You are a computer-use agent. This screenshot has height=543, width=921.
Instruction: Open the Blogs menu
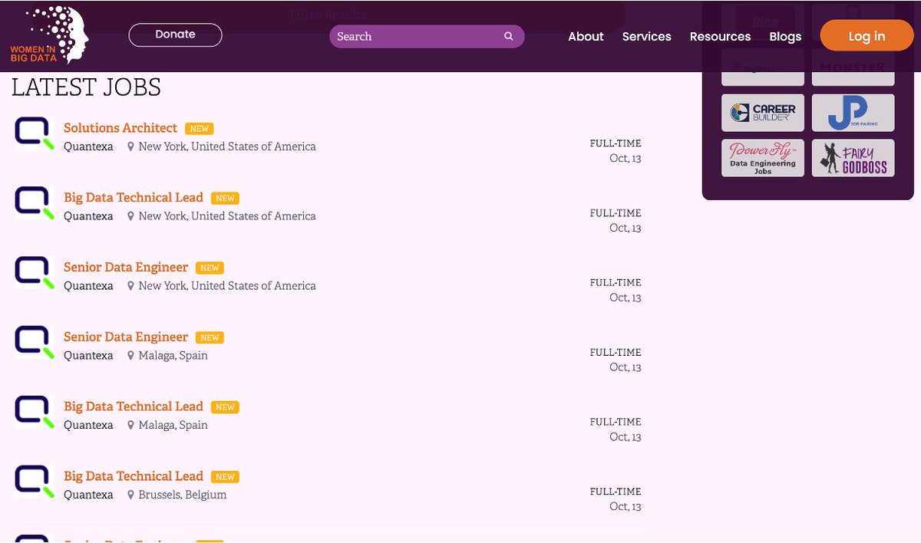(x=785, y=36)
